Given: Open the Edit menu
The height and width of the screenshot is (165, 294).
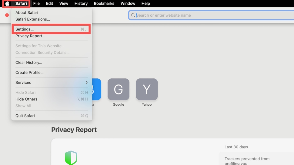Looking at the screenshot, I should (x=49, y=4).
